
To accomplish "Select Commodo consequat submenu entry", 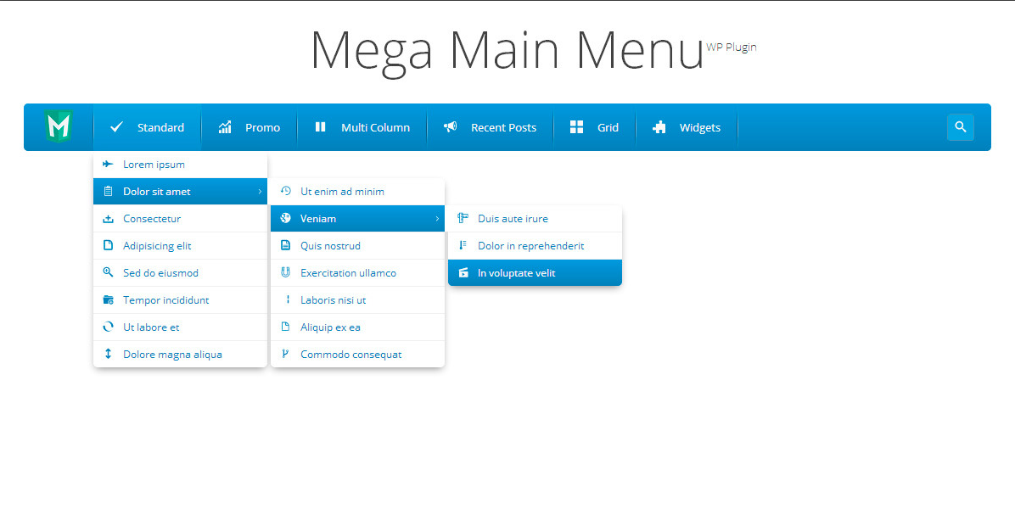I will [357, 355].
